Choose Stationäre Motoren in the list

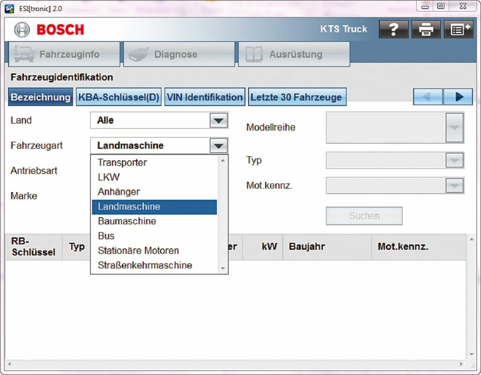(138, 251)
